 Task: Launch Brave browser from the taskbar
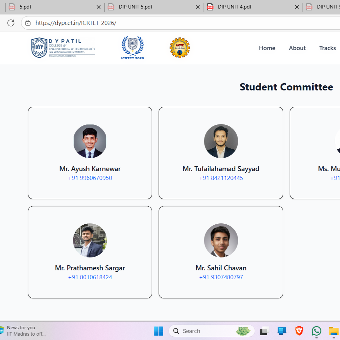298,331
